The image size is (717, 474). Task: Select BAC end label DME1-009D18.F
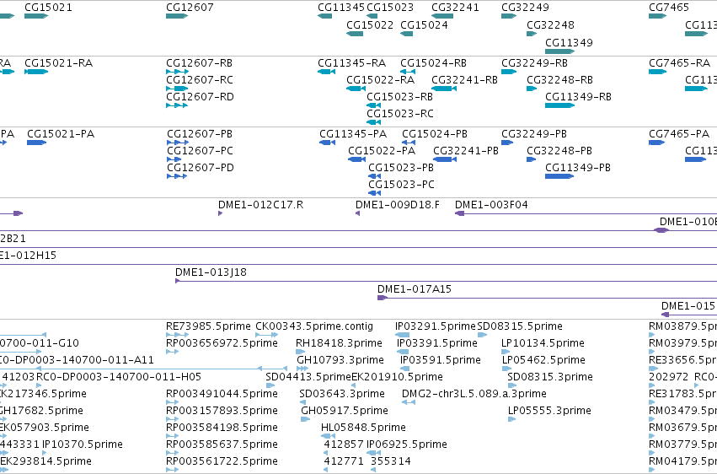coord(398,205)
